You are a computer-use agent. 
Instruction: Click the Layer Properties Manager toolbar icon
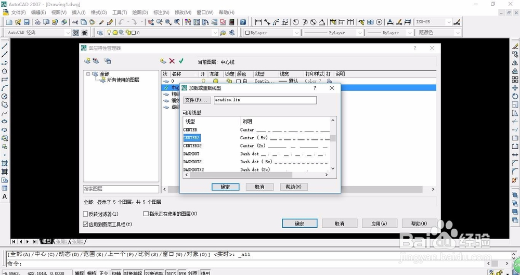100,33
